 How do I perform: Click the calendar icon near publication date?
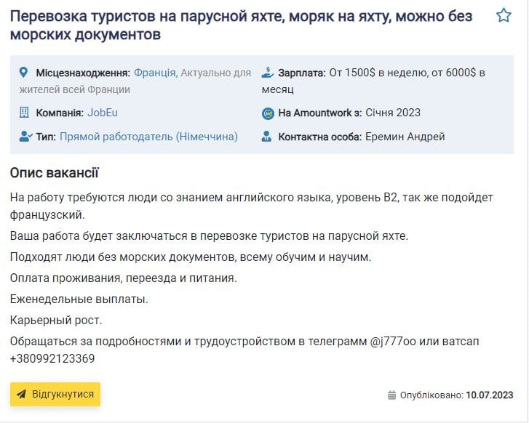392,395
